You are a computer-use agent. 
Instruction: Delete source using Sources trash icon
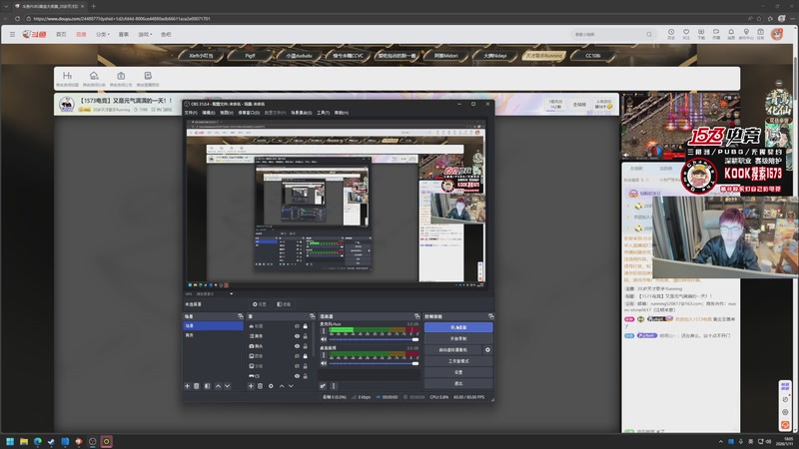(261, 386)
